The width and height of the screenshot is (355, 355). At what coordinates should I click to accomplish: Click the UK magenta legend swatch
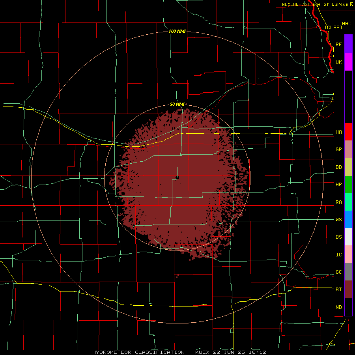tap(348, 62)
